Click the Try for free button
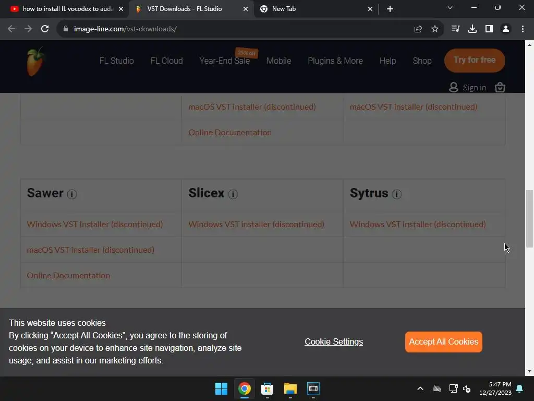Image resolution: width=534 pixels, height=401 pixels. (x=475, y=60)
